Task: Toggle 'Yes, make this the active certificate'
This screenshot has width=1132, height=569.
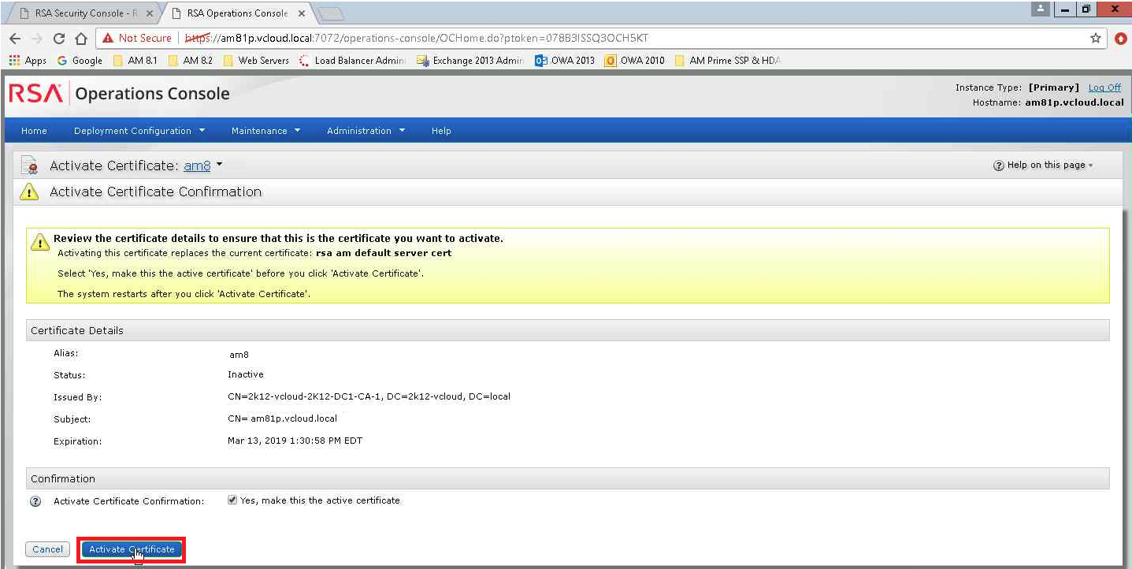Action: click(232, 500)
